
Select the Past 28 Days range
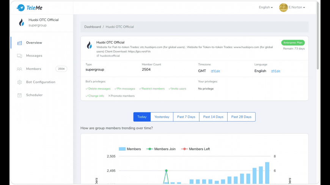[241, 117]
